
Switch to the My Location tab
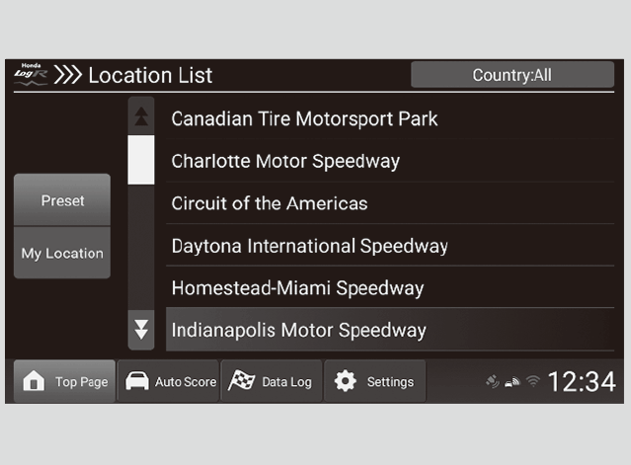(62, 253)
